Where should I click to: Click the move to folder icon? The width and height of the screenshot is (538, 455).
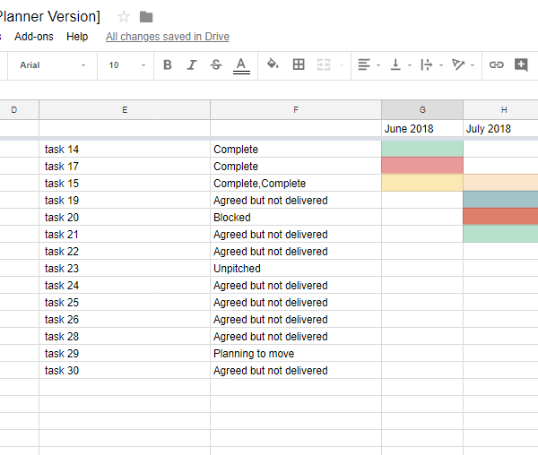click(x=146, y=17)
